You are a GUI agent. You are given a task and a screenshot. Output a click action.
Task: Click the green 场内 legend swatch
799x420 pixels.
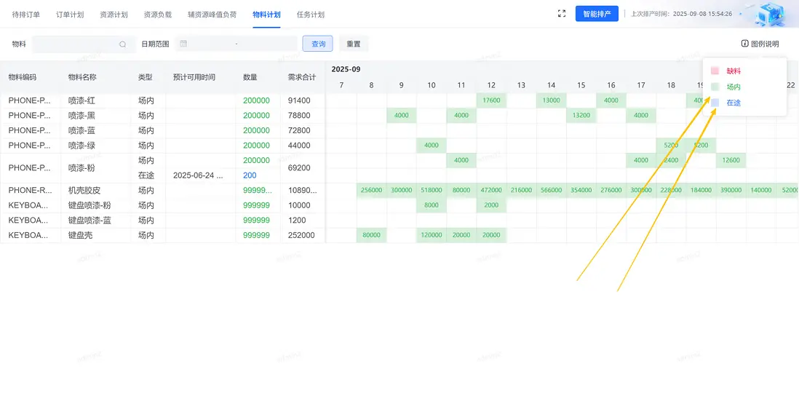[x=715, y=87]
